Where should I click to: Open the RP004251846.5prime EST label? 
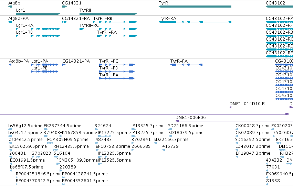click(39, 174)
